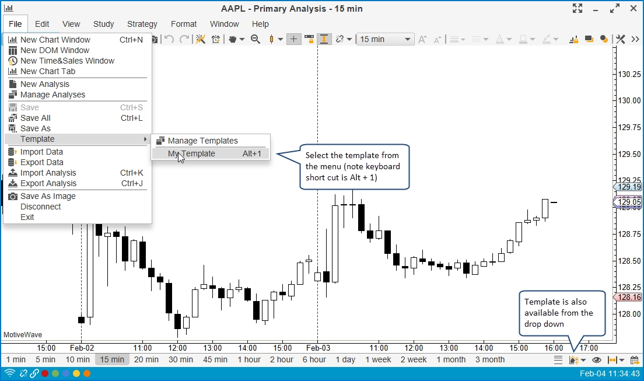Click the increase font size icon
This screenshot has height=381, width=644.
[422, 40]
